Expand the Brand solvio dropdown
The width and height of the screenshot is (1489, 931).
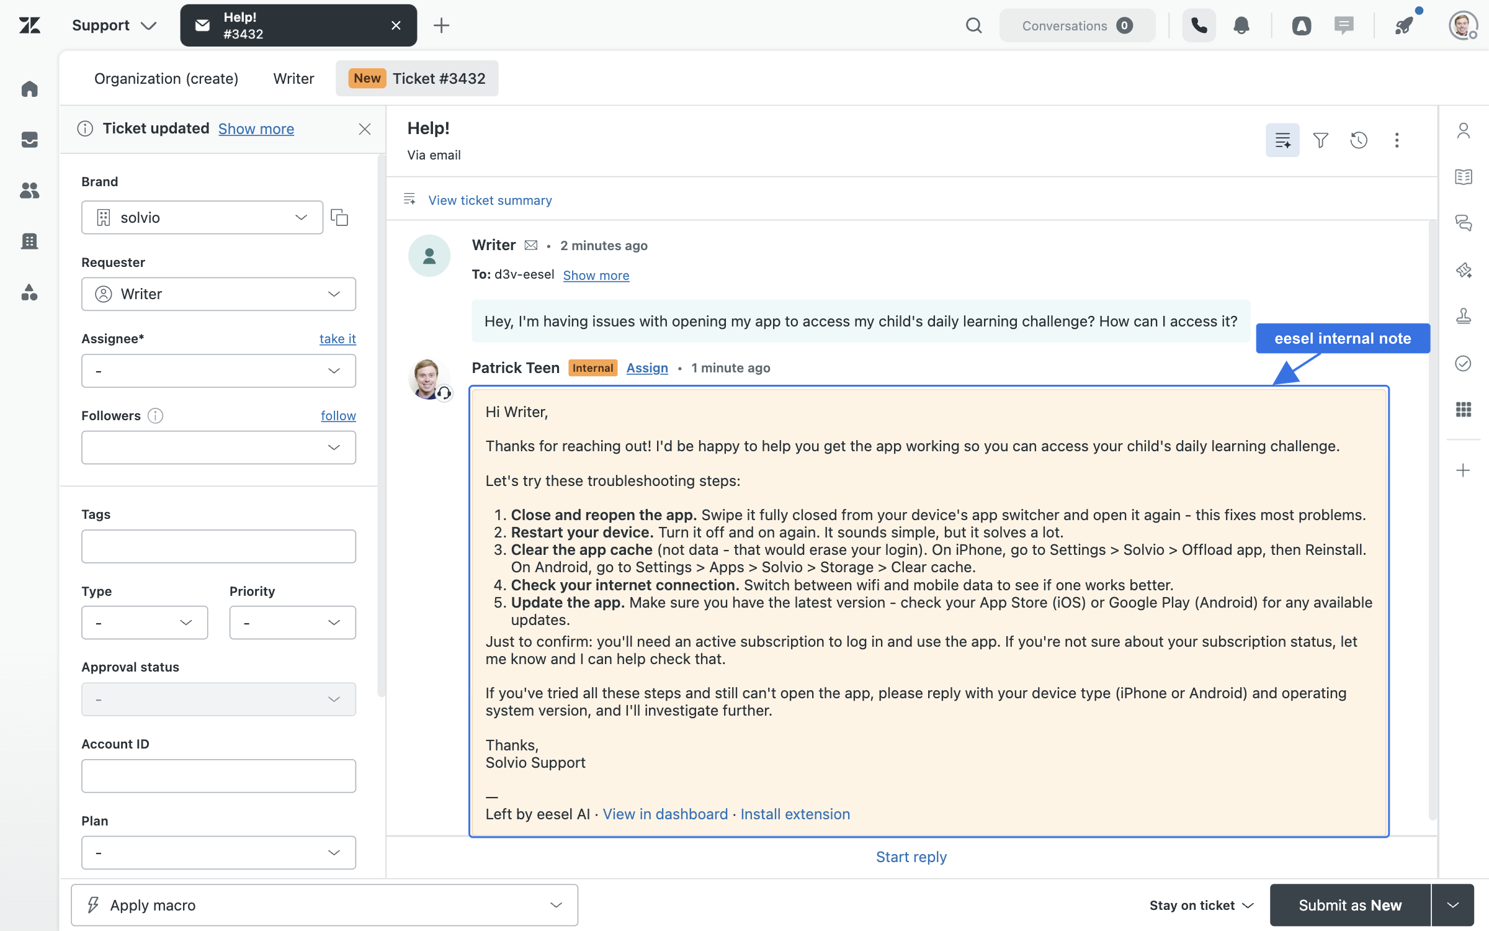click(x=202, y=217)
